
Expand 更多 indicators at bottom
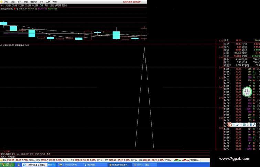[48, 154]
